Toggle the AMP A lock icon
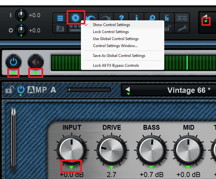 [x=10, y=90]
